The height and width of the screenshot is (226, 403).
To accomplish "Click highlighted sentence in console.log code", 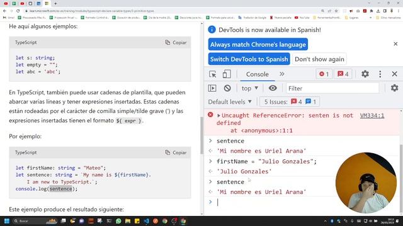I will tap(61, 189).
